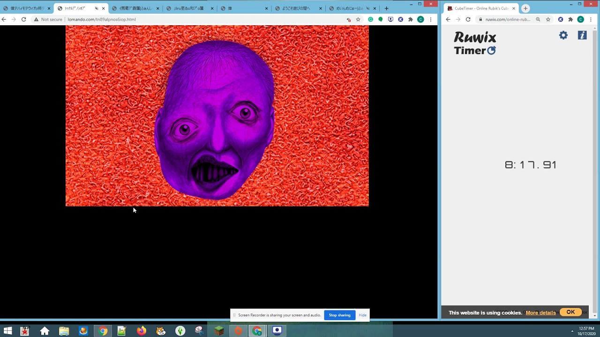Click the Ruwix page vertical scrollbar
The image size is (600, 337).
tap(595, 172)
